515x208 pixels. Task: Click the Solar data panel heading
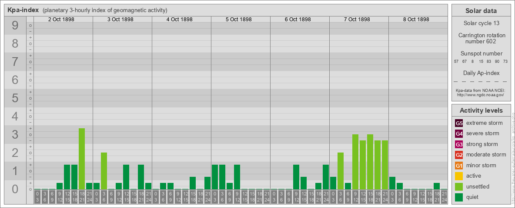481,11
